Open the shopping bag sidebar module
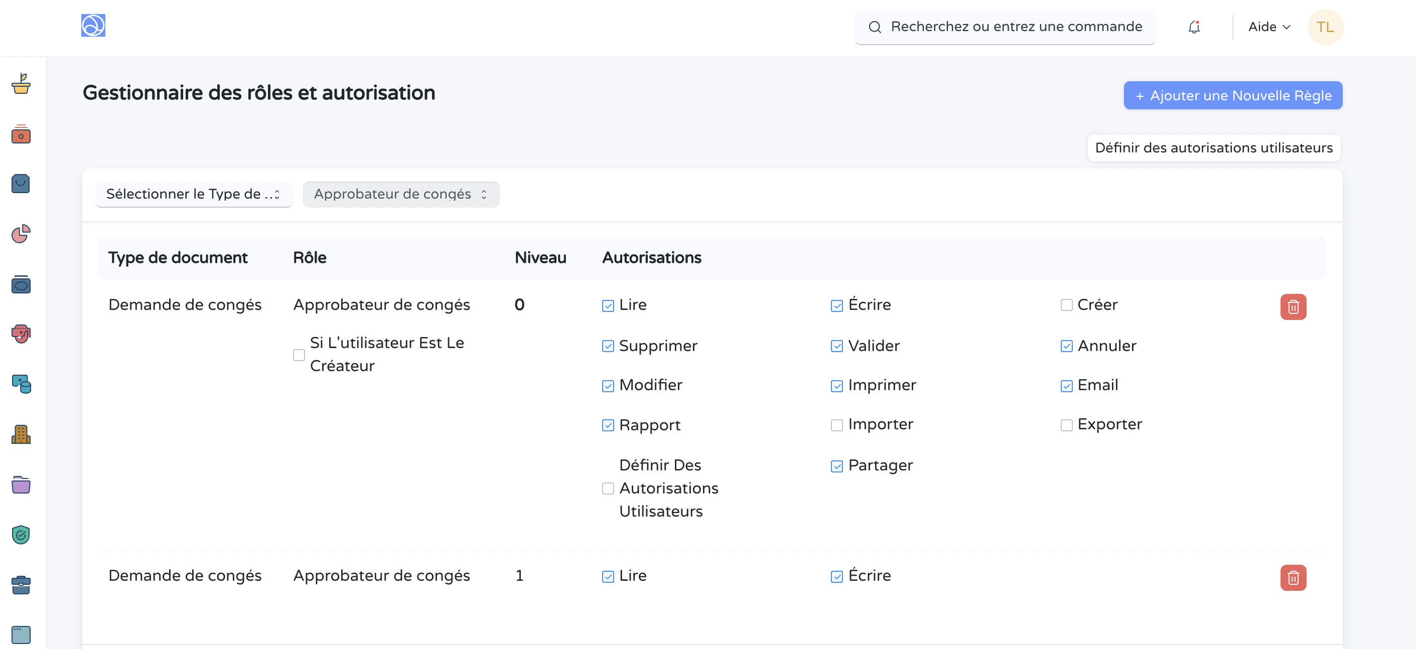Viewport: 1416px width, 649px height. (21, 184)
